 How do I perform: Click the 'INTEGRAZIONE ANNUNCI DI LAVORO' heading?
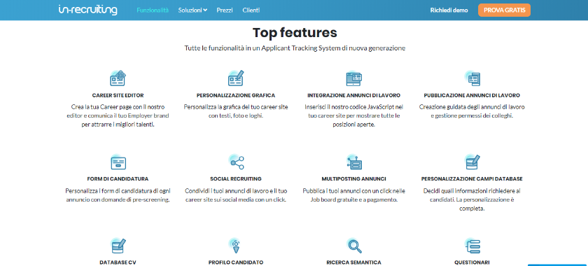[x=353, y=95]
